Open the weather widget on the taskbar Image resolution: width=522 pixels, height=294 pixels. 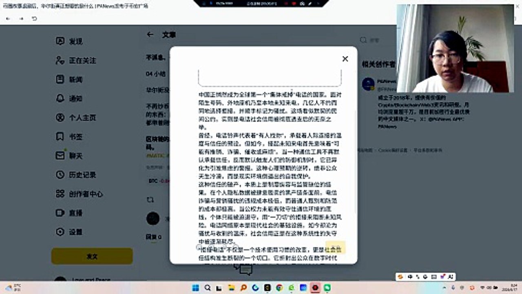14,288
